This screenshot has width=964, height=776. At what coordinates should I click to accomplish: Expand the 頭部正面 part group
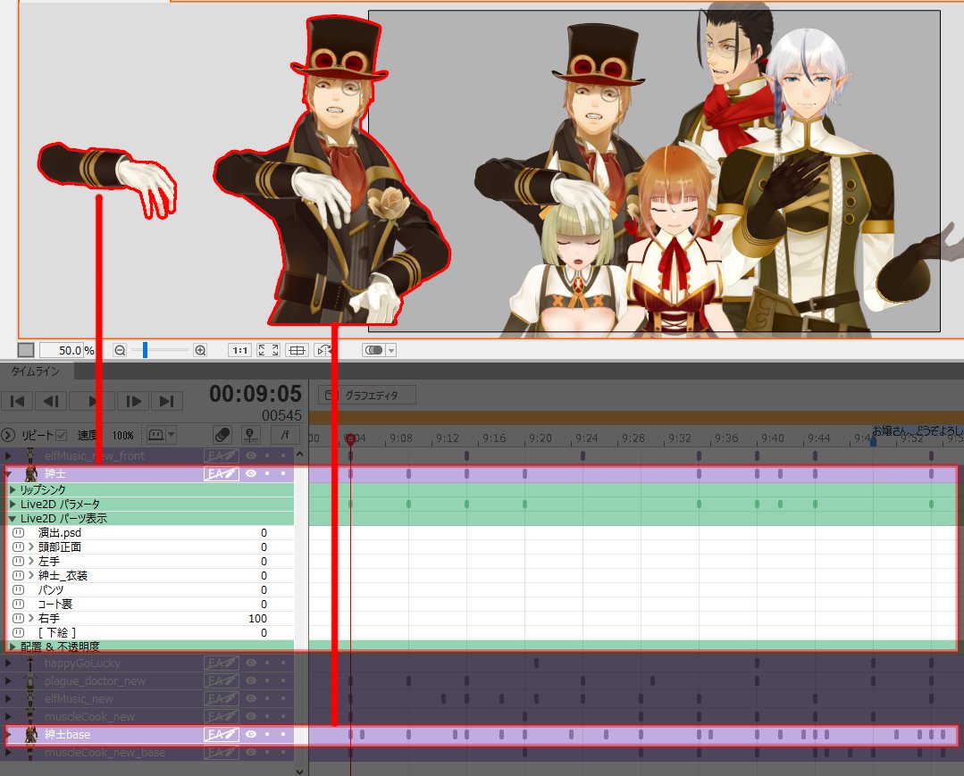coord(31,547)
